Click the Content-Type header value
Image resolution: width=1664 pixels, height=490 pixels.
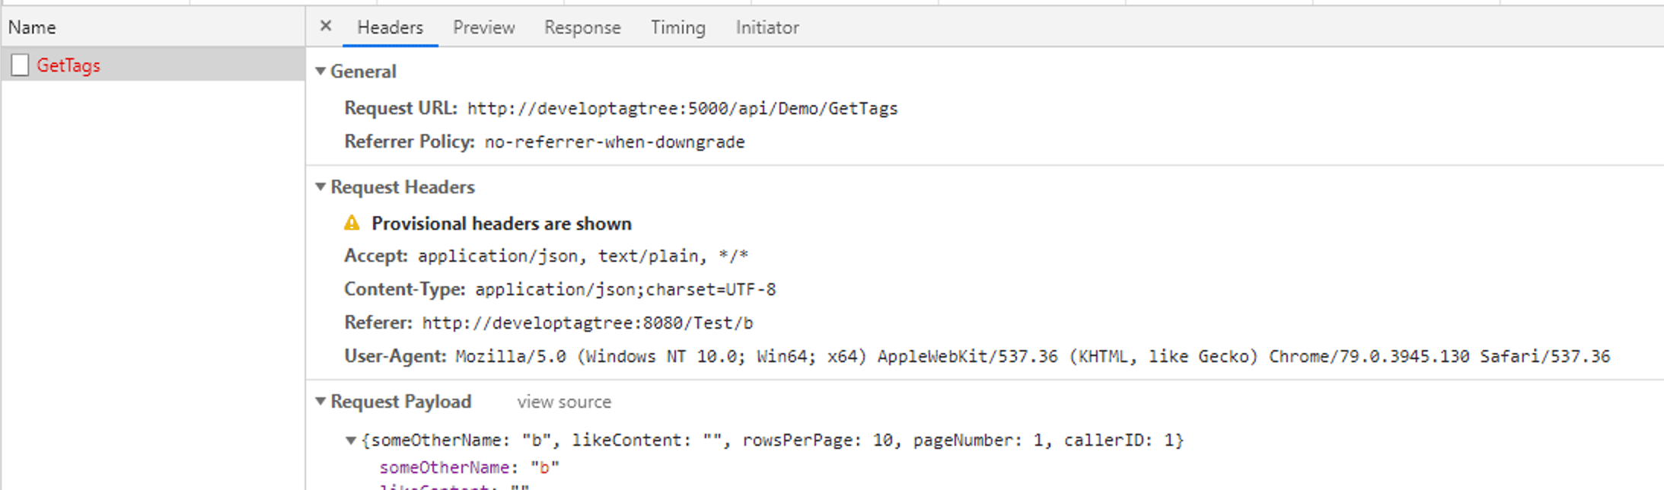626,290
